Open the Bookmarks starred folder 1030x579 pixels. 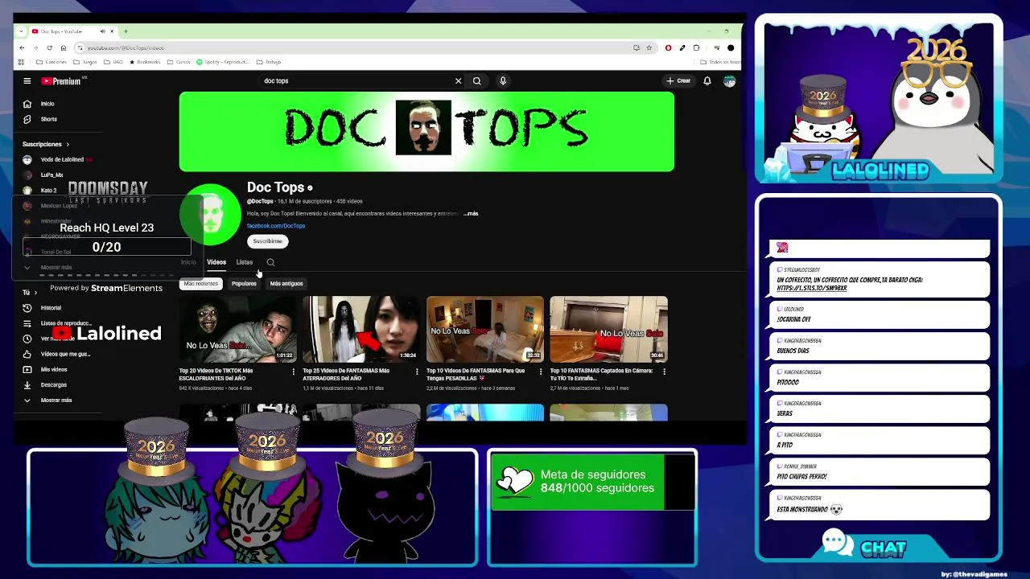point(144,62)
